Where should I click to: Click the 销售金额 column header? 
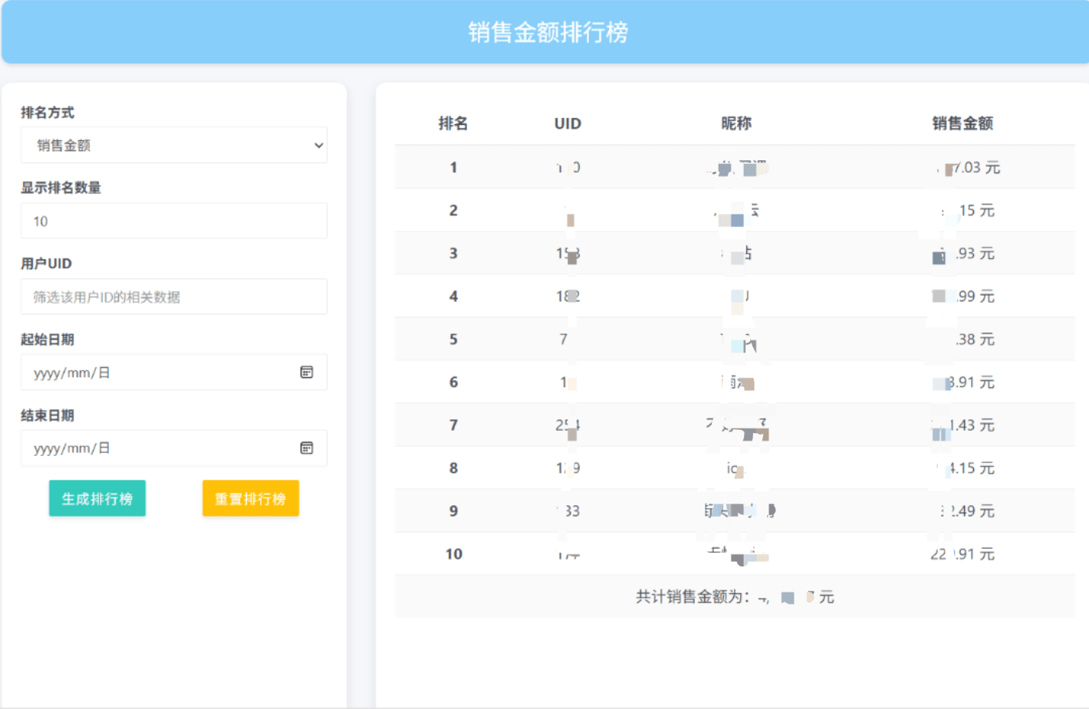[x=962, y=123]
